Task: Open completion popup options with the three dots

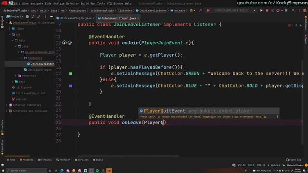Action: (277, 117)
